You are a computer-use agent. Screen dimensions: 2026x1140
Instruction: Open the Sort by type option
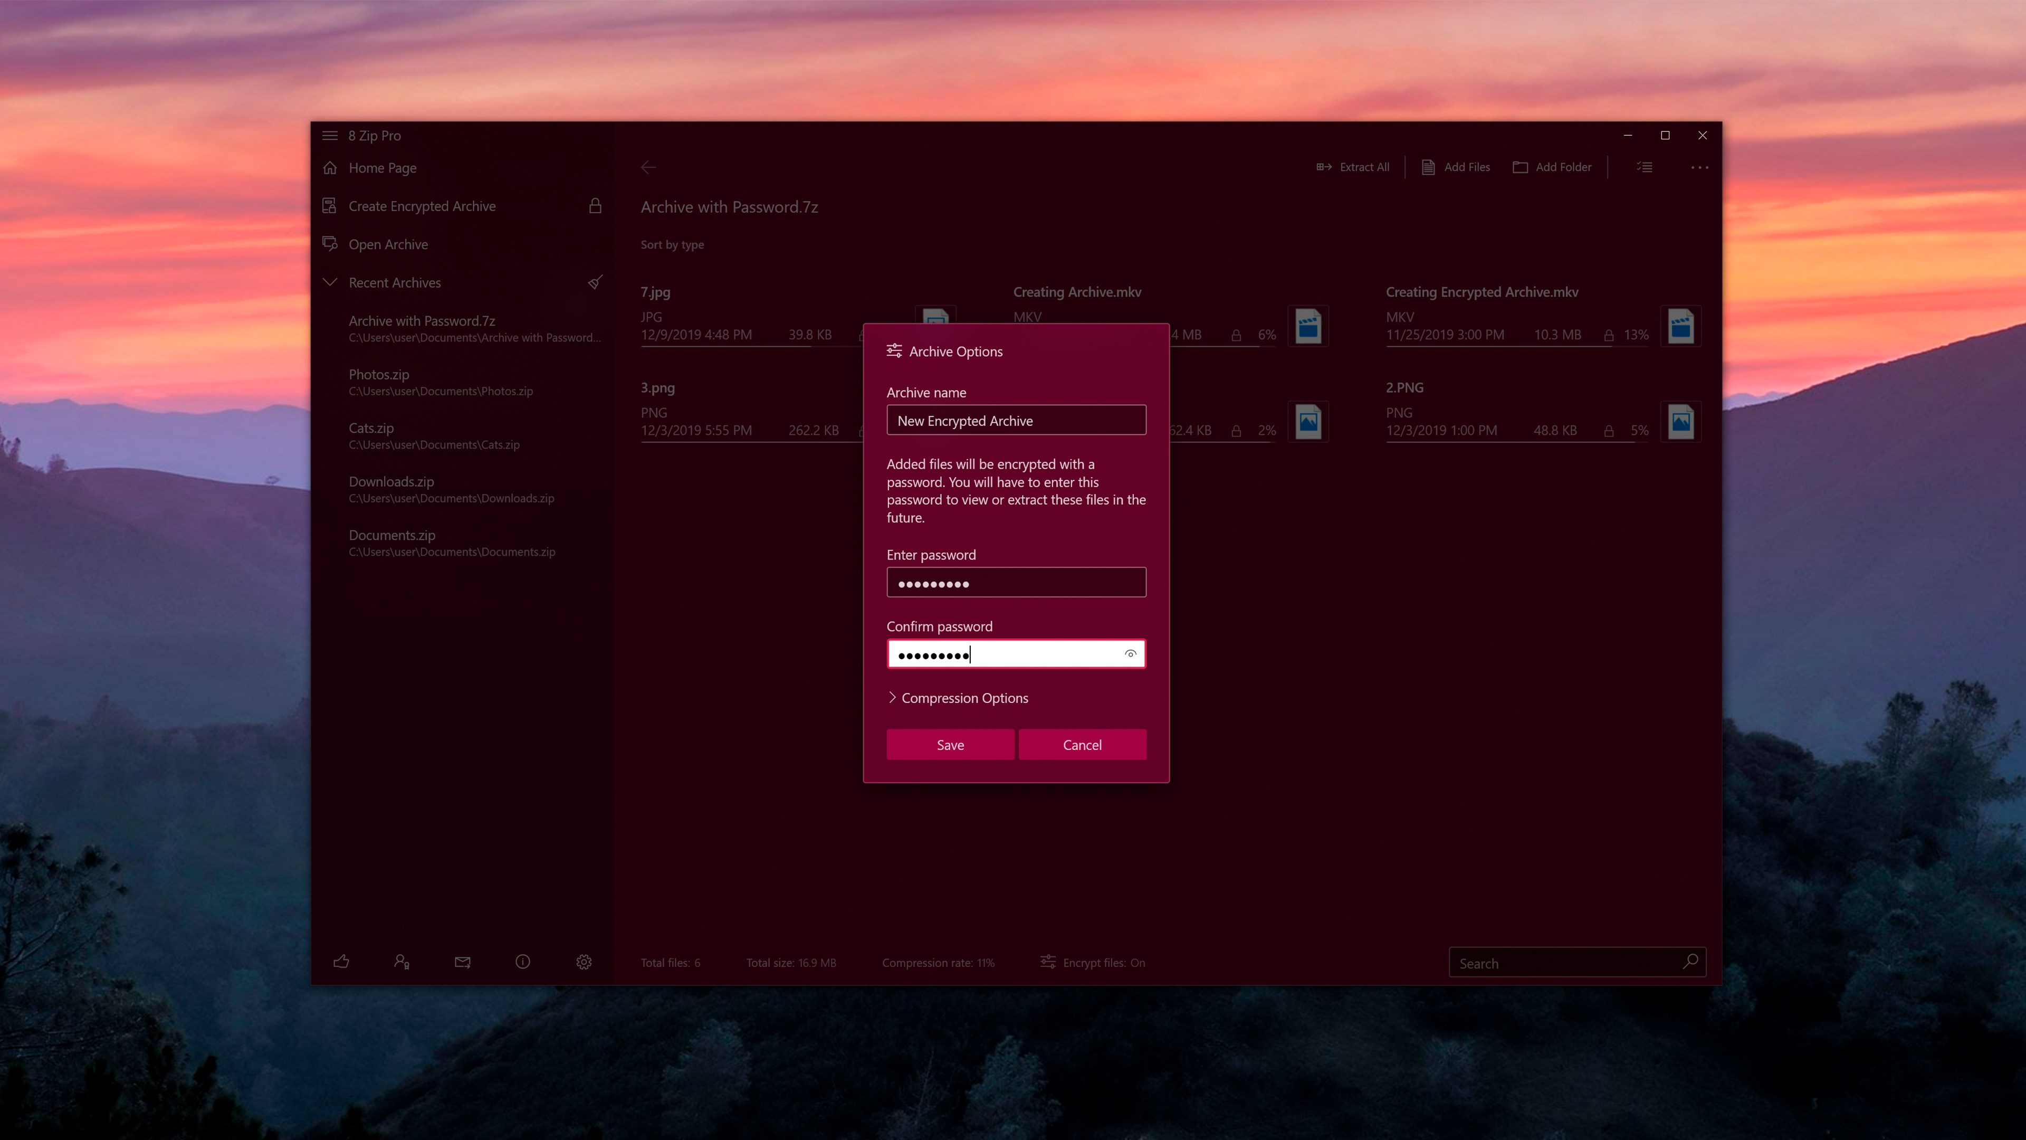pyautogui.click(x=672, y=244)
